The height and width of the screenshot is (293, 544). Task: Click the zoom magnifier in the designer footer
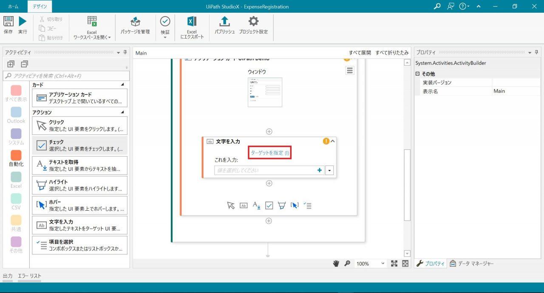click(x=347, y=263)
